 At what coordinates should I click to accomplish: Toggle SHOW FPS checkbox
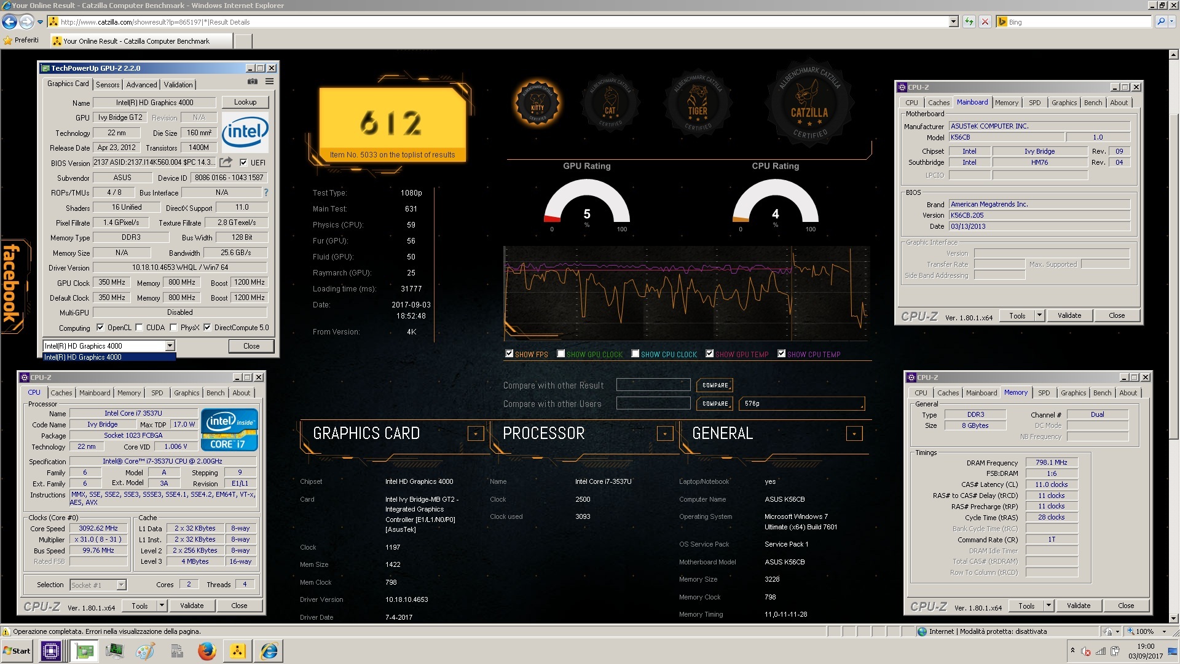pos(509,354)
